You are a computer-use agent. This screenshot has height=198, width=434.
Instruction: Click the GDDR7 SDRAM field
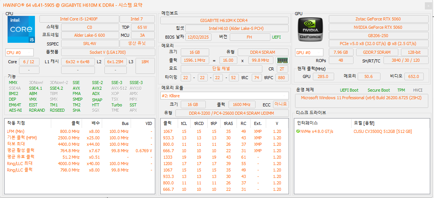click(x=377, y=53)
